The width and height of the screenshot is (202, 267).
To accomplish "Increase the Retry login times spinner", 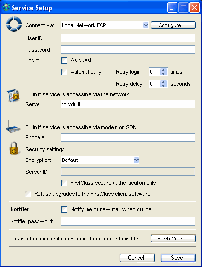I will click(x=163, y=70).
